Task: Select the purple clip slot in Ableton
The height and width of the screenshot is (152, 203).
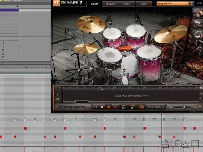Action: click(9, 10)
